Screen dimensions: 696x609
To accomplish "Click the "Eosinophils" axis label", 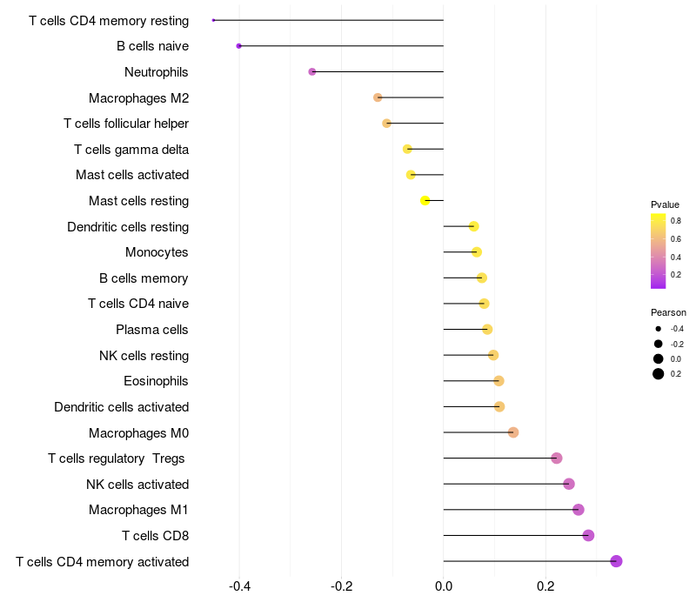I will point(156,381).
